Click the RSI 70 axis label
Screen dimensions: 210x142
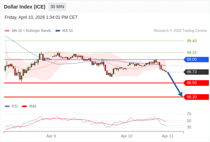click(x=189, y=114)
